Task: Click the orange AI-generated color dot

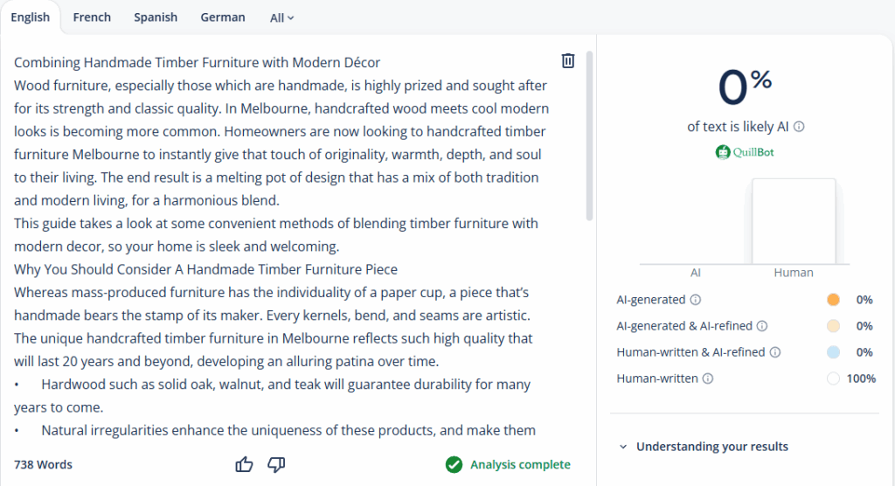Action: tap(833, 300)
